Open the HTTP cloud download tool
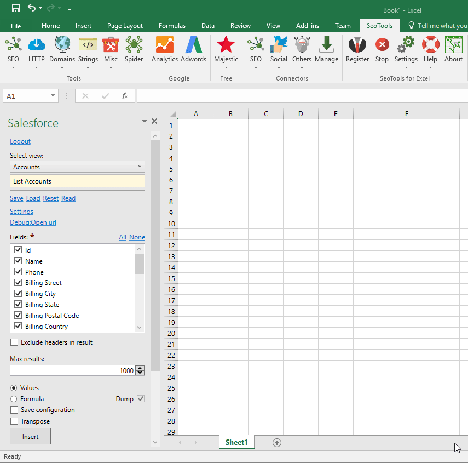 click(x=37, y=45)
